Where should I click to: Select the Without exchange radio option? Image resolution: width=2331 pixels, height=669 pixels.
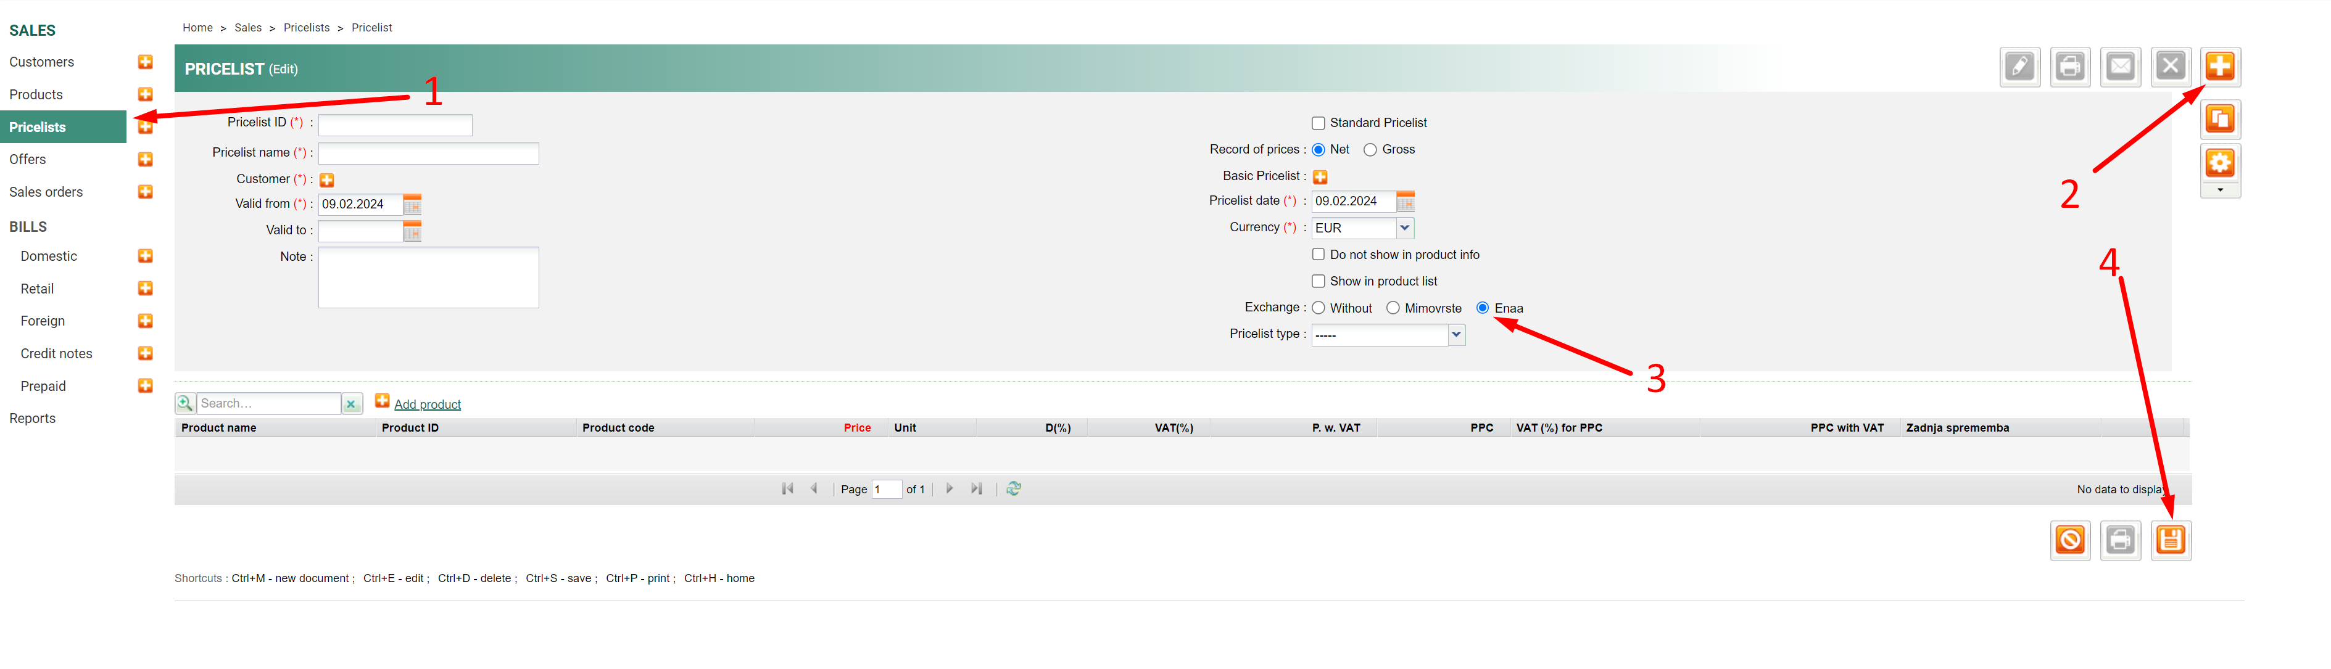click(x=1319, y=308)
